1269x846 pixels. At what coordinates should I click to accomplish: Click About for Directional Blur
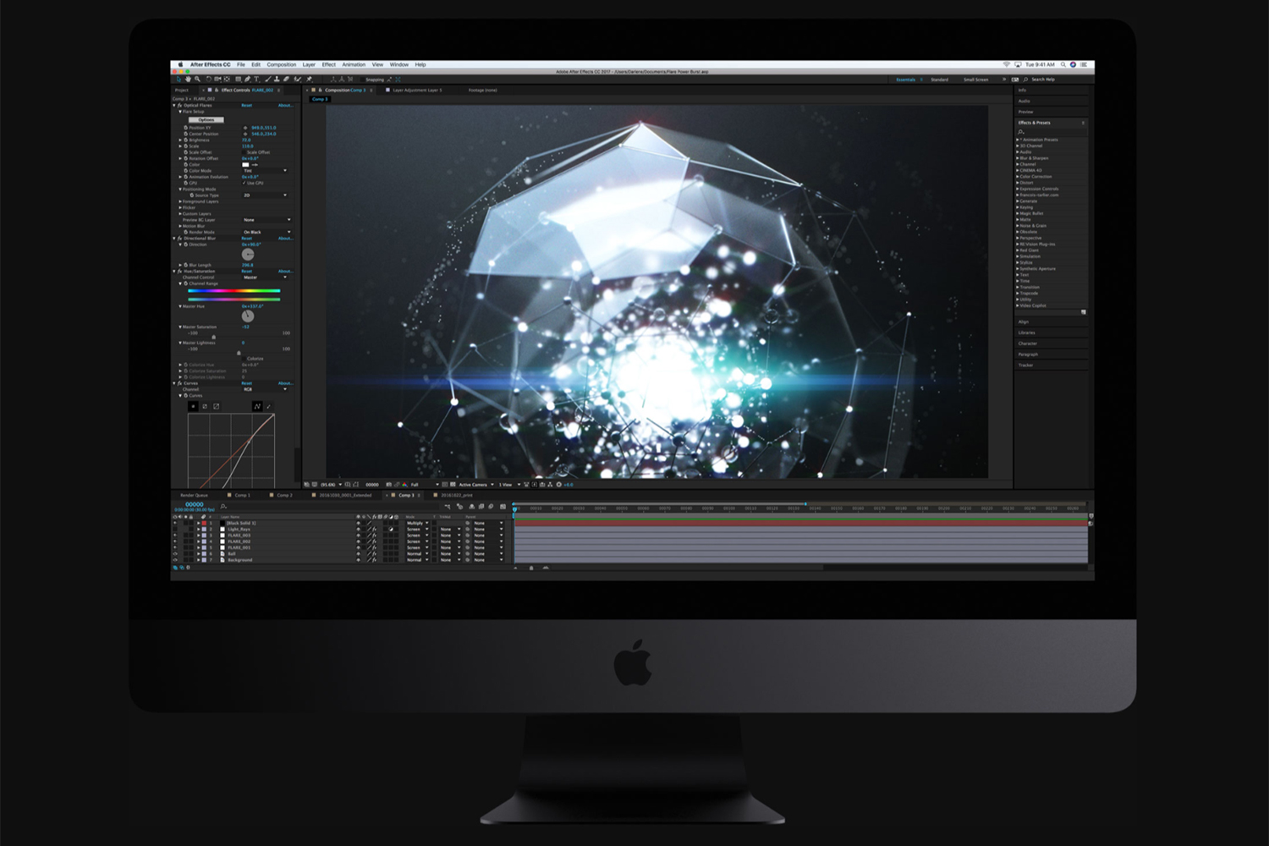(x=286, y=239)
